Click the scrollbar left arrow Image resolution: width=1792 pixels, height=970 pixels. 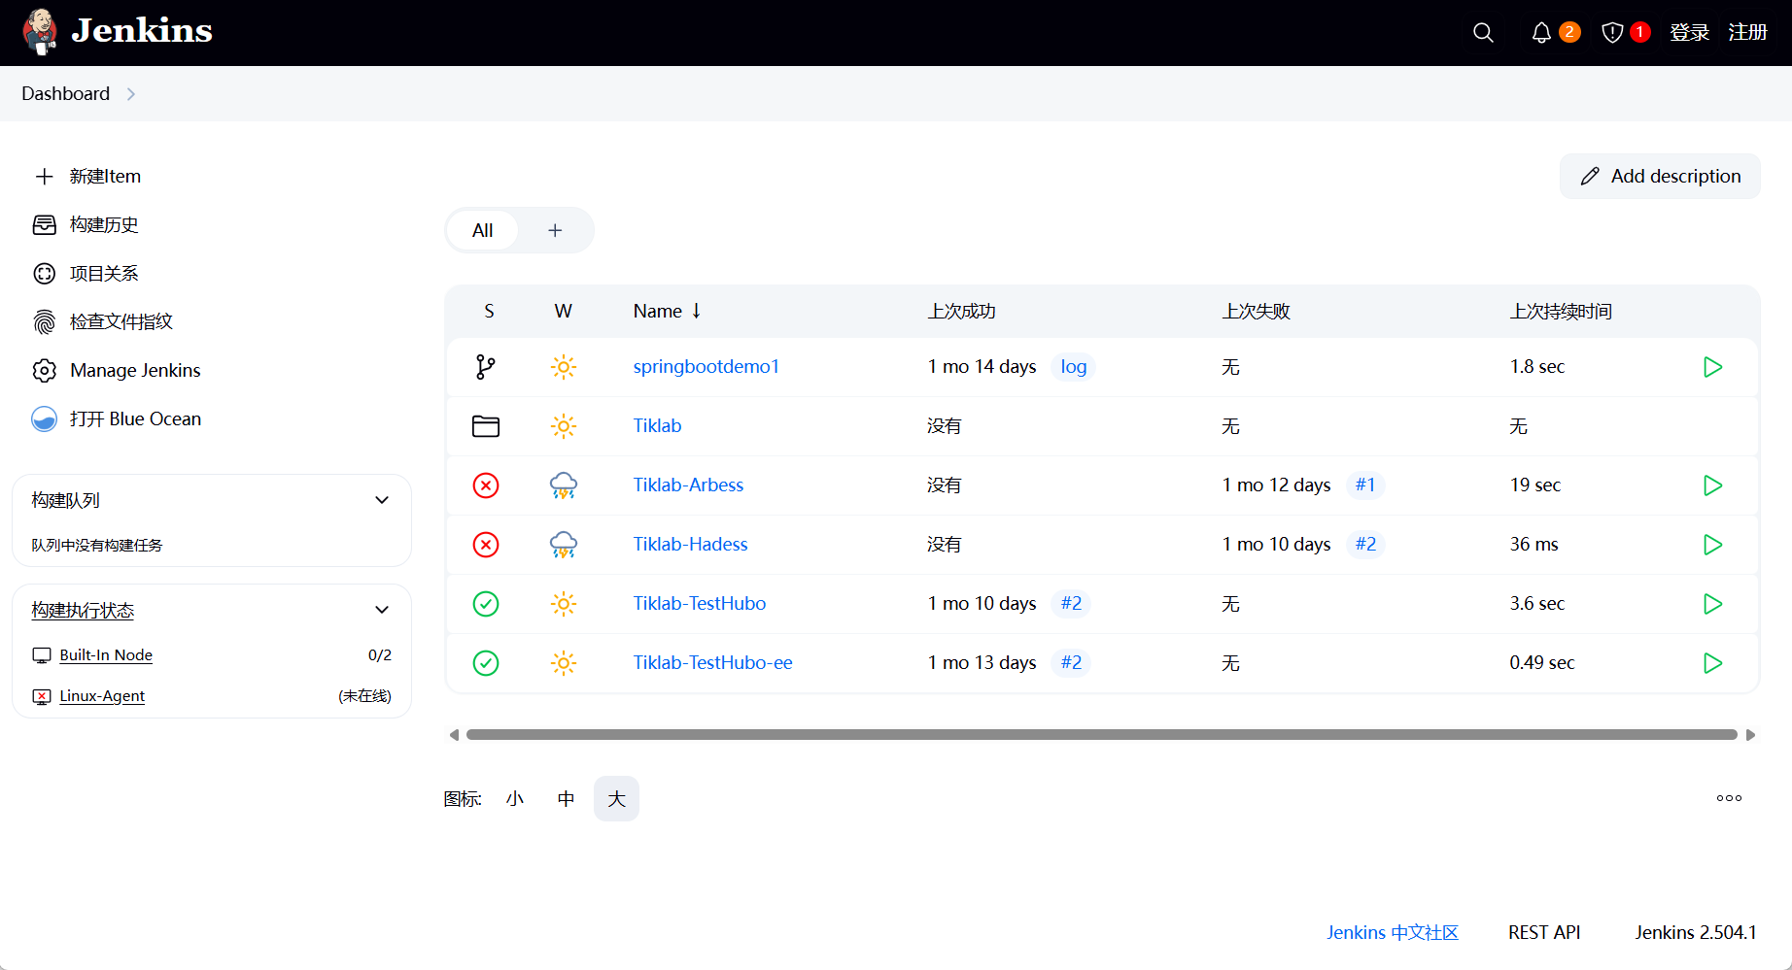454,735
